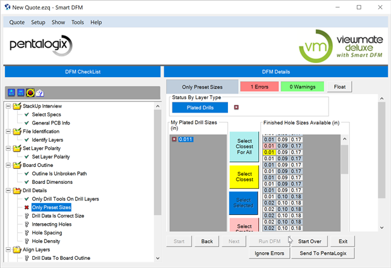Click the Ignore Errors button
Screen dimensions: 391x268
(269, 253)
